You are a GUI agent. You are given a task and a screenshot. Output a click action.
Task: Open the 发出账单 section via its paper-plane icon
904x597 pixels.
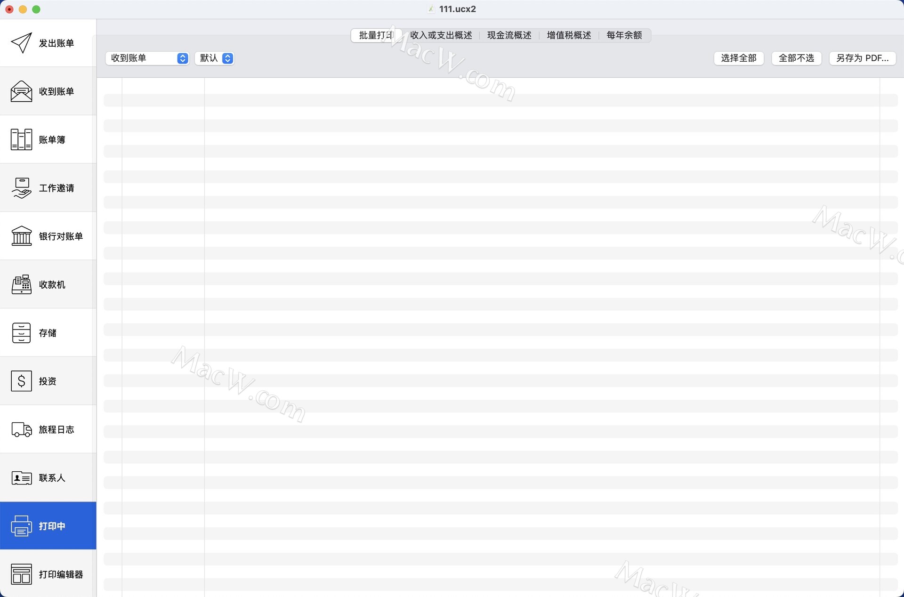click(x=21, y=43)
